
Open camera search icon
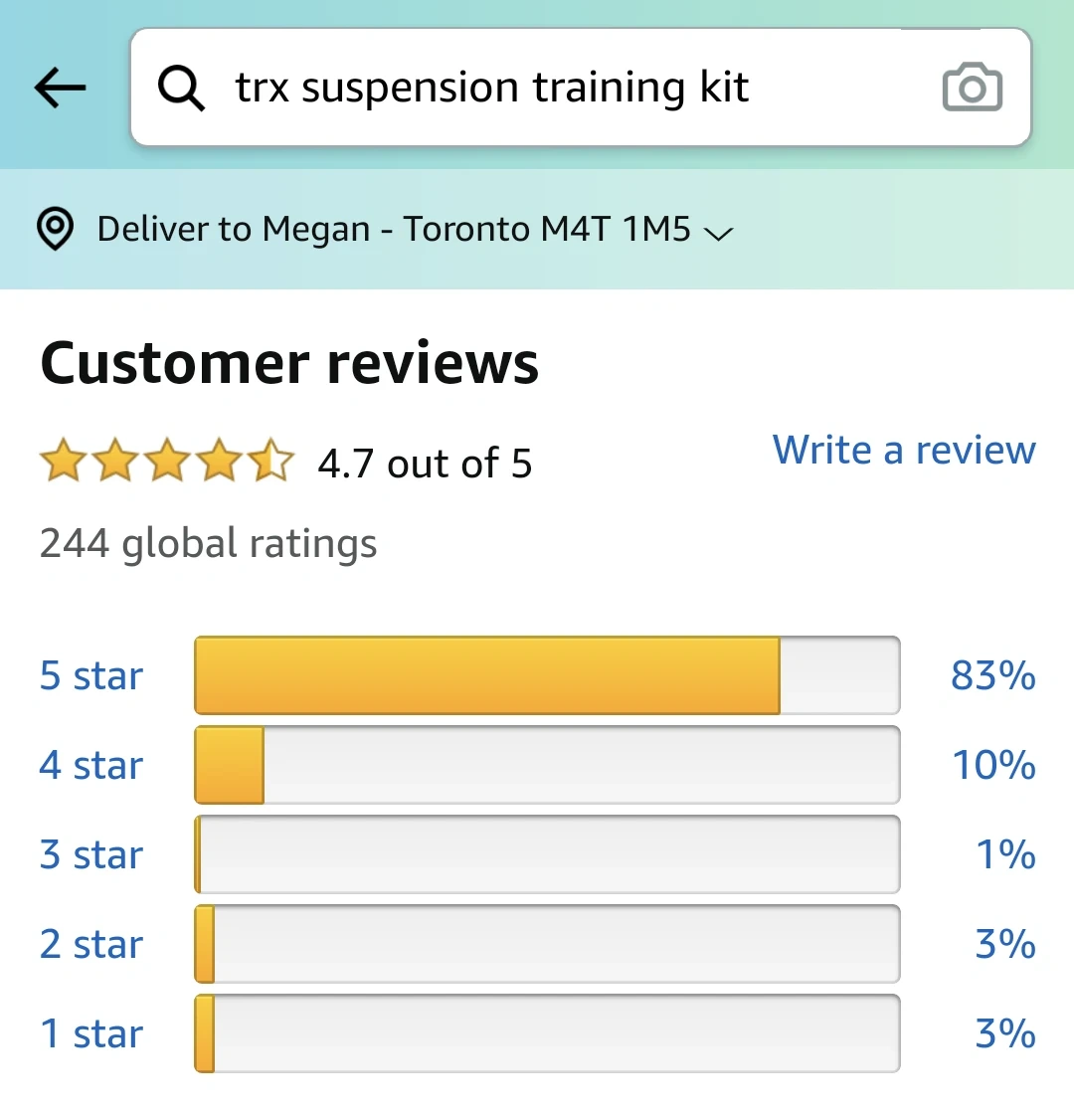pos(972,89)
